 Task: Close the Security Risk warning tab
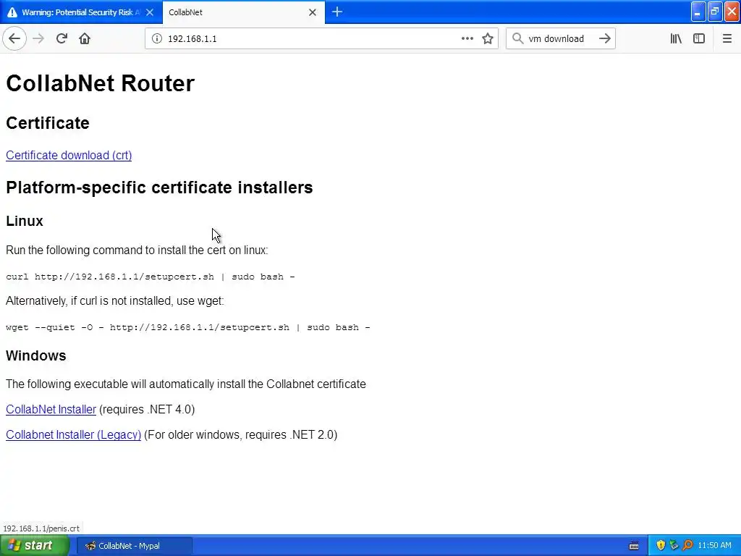tap(150, 12)
